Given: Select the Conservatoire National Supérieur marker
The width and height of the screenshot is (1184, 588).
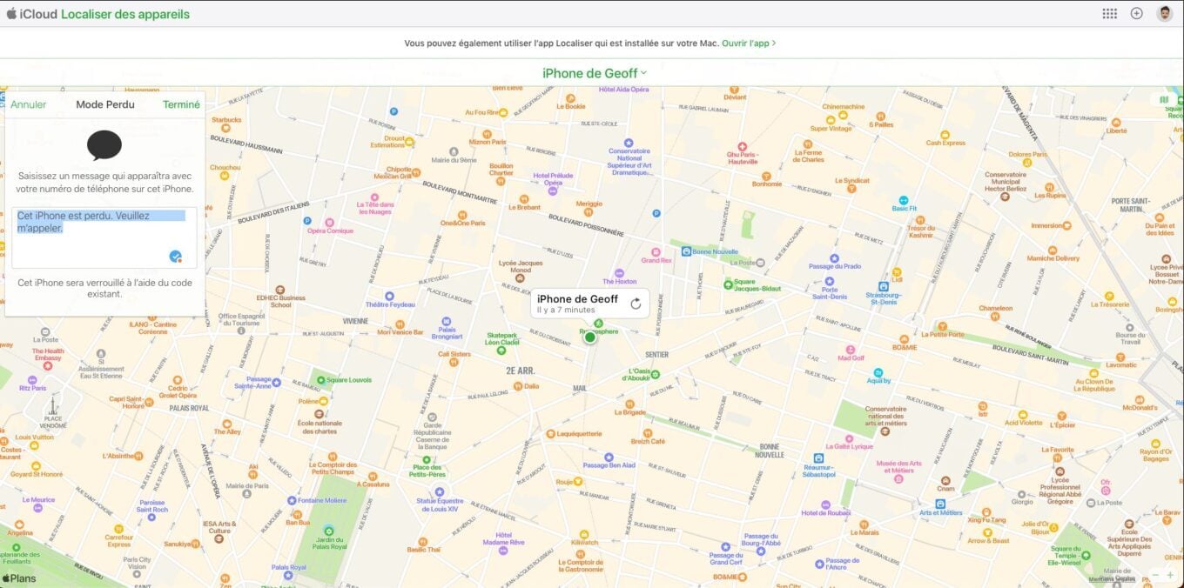Looking at the screenshot, I should pos(629,143).
